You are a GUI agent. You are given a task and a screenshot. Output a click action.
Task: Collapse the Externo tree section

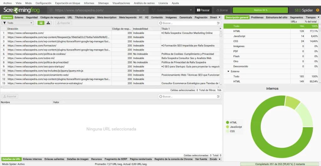point(228,72)
